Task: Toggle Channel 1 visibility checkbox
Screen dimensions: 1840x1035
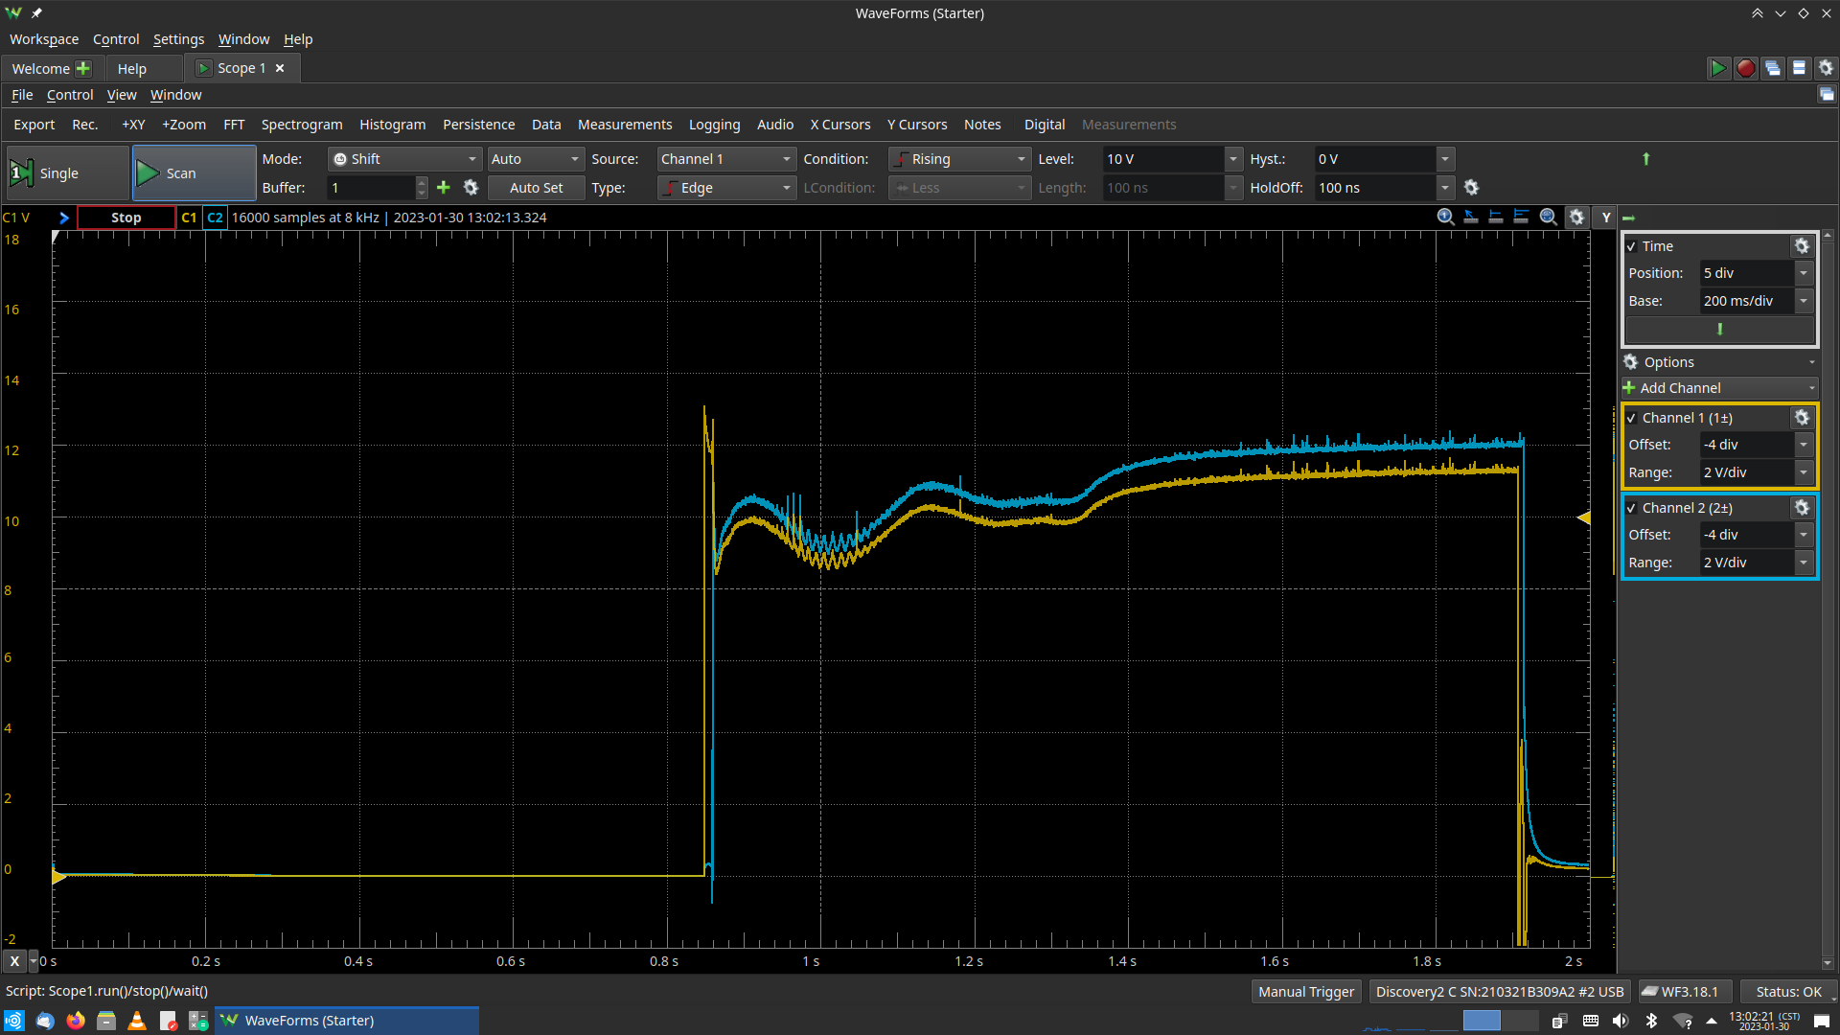Action: [x=1631, y=416]
